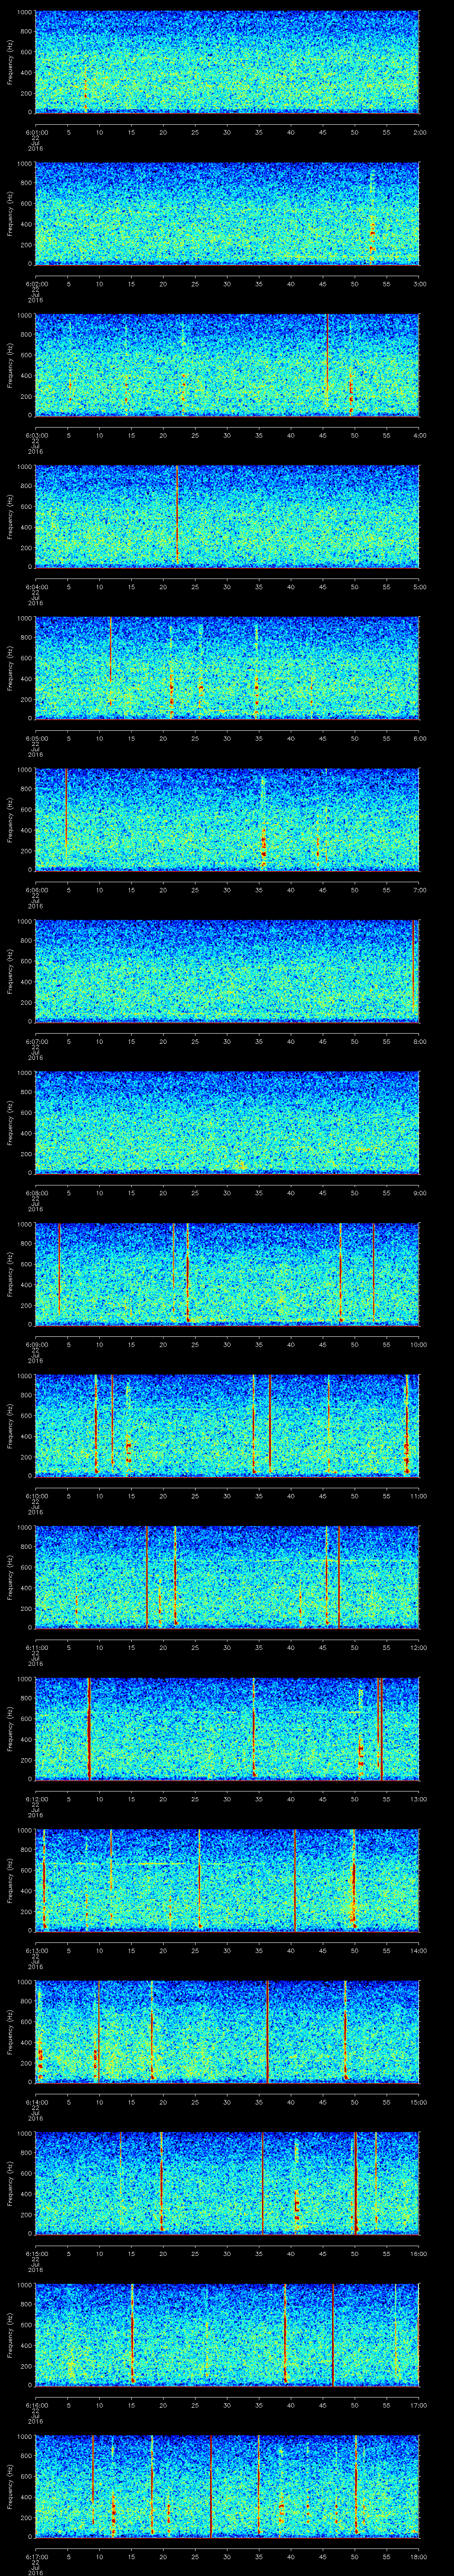Click the red line at 12 seconds in 6:05:00 spectrogram
The height and width of the screenshot is (2576, 454).
pos(110,650)
